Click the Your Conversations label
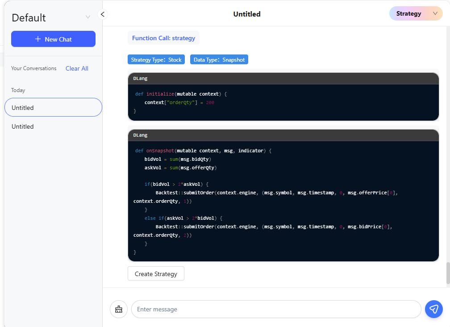 pos(34,68)
